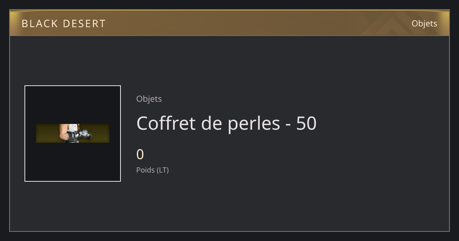Click the golden header banner
Image resolution: width=459 pixels, height=241 pixels.
click(x=229, y=23)
